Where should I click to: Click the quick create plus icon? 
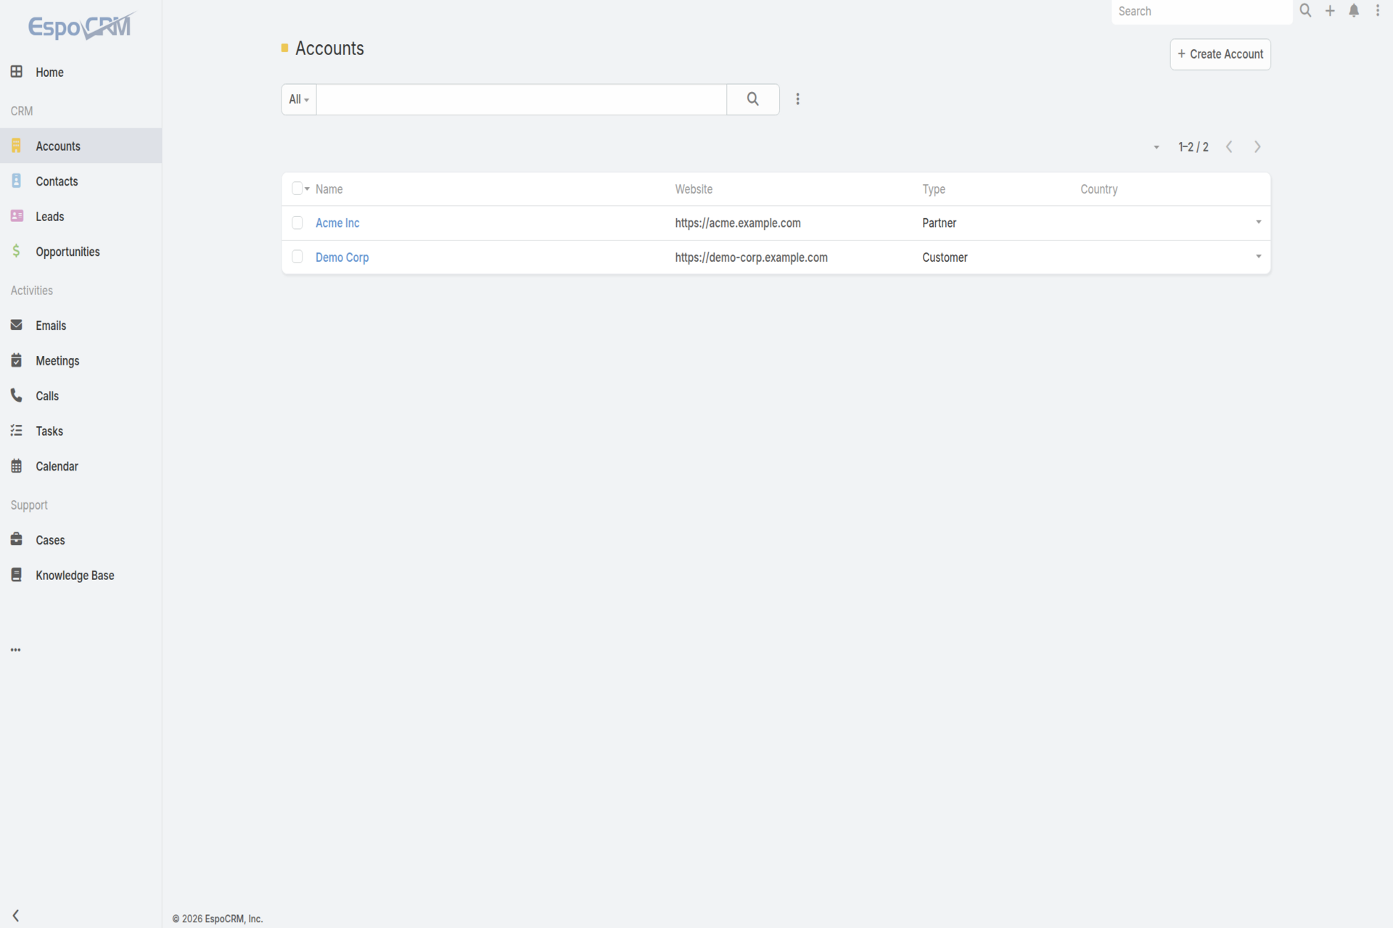(x=1330, y=11)
